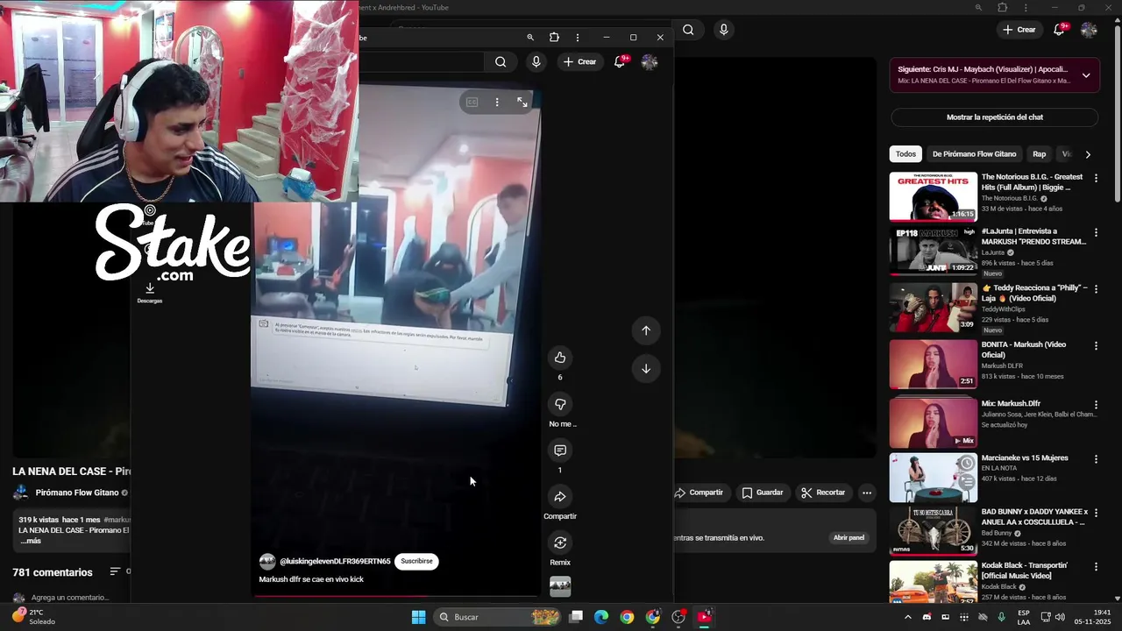Viewport: 1122px width, 631px height.
Task: Open more actions ellipsis beside Recortar
Action: tap(867, 493)
